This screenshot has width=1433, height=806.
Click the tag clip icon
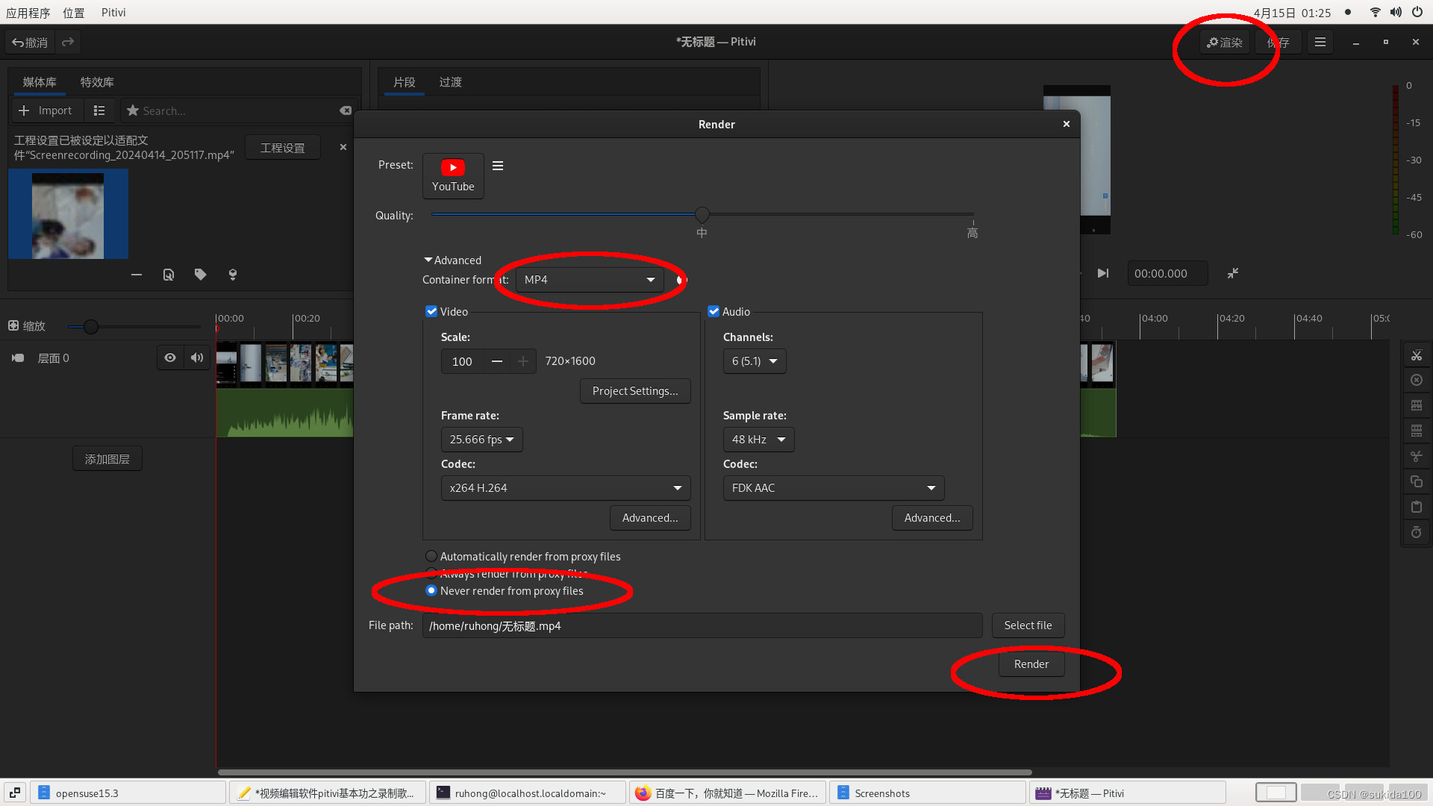tap(200, 275)
